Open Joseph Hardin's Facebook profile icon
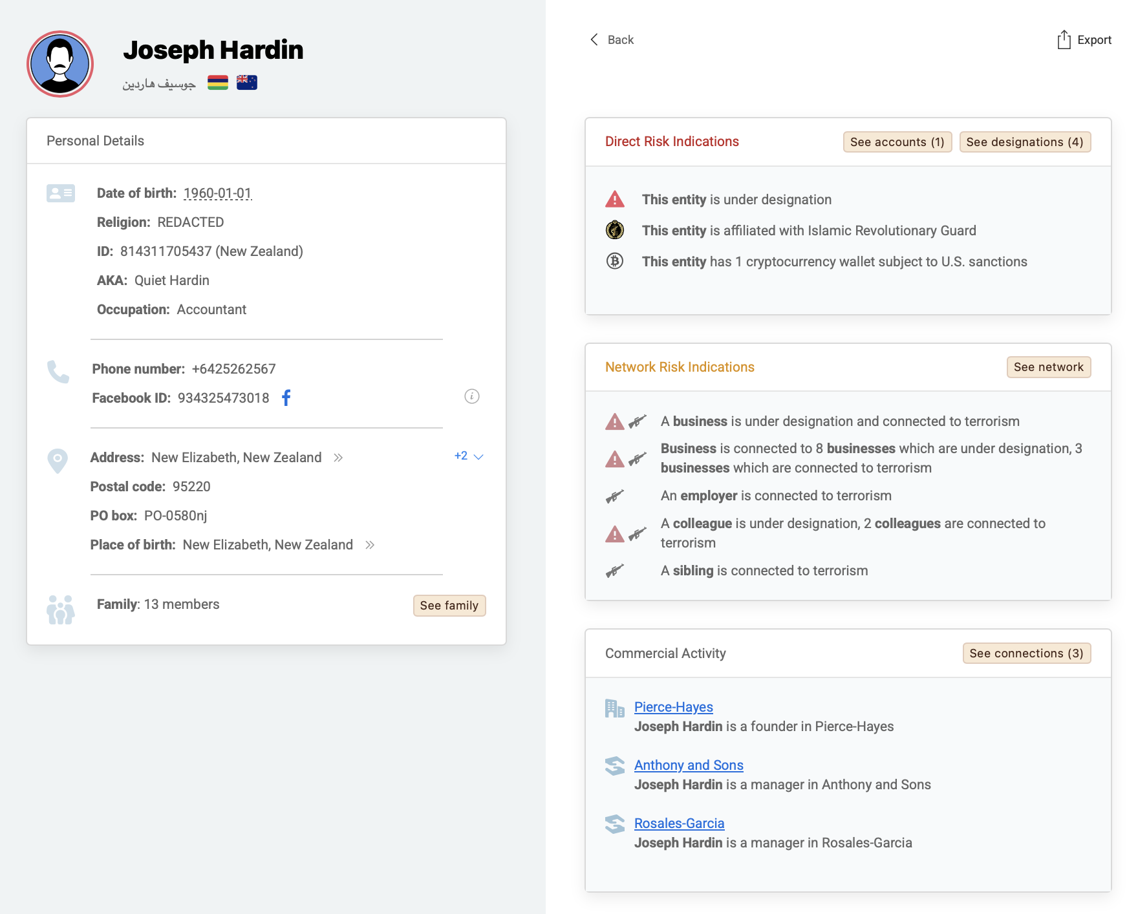 [x=286, y=398]
